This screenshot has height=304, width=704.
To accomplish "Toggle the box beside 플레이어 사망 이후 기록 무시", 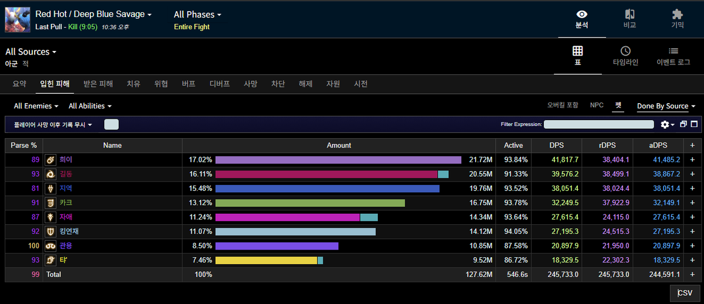I will pyautogui.click(x=111, y=124).
